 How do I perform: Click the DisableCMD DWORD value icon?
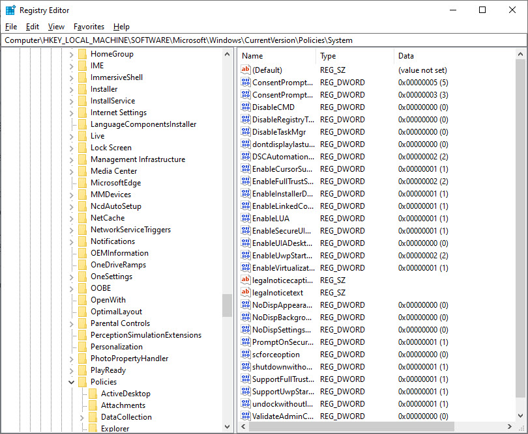246,107
